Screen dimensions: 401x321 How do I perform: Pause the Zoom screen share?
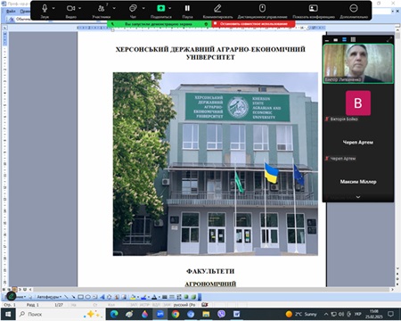point(187,8)
